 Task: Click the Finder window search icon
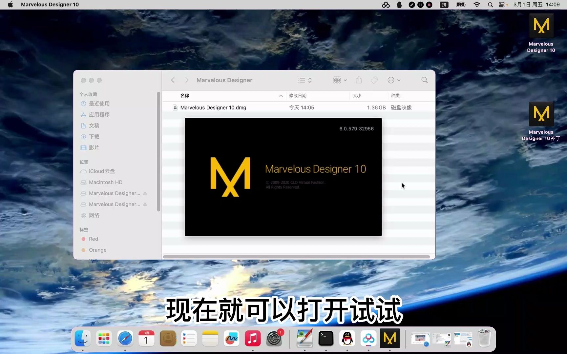425,80
